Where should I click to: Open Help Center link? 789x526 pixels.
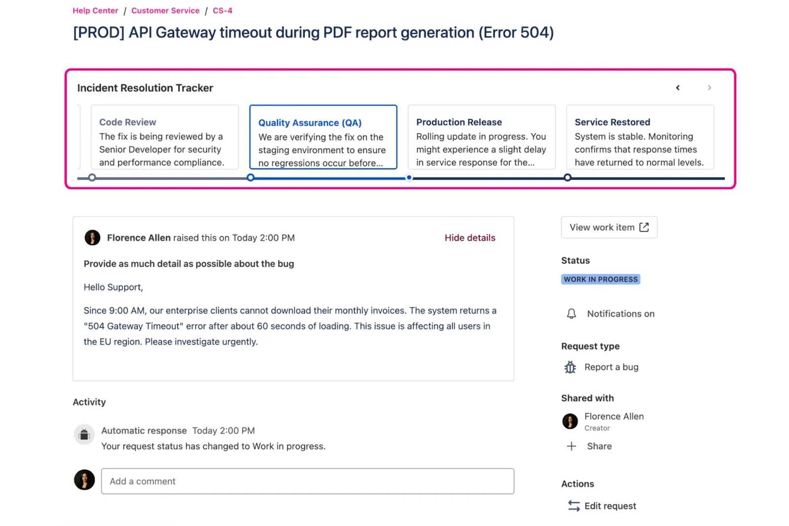click(95, 10)
